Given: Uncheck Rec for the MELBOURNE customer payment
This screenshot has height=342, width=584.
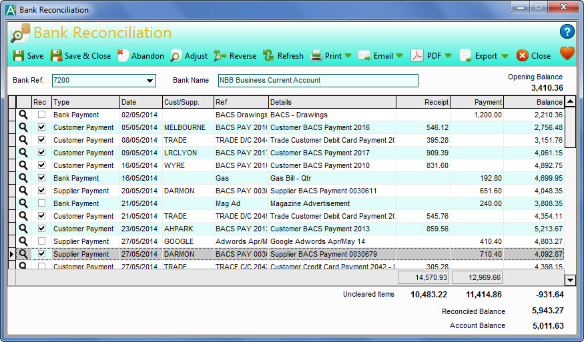Looking at the screenshot, I should (x=42, y=127).
